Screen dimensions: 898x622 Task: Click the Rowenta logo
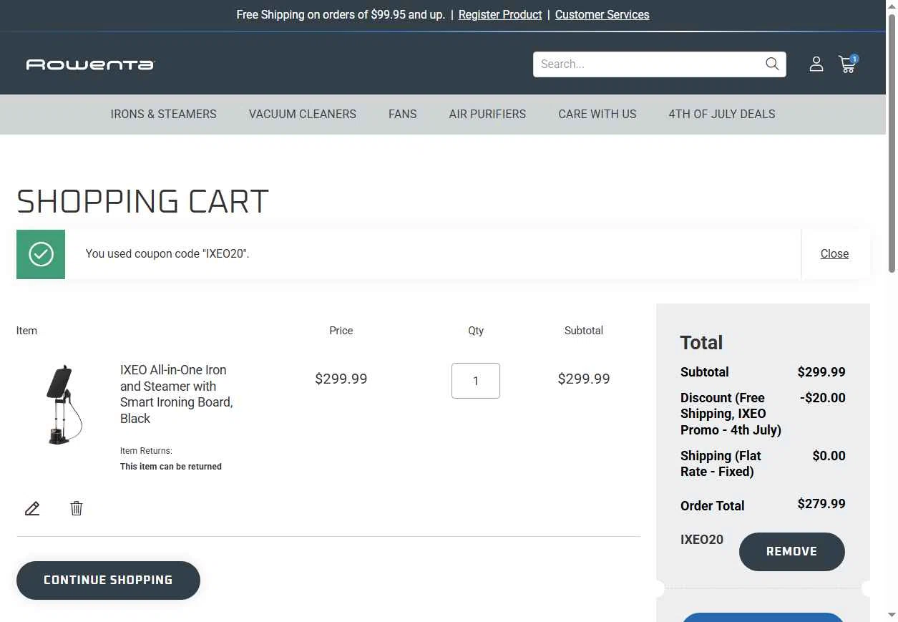pyautogui.click(x=90, y=64)
